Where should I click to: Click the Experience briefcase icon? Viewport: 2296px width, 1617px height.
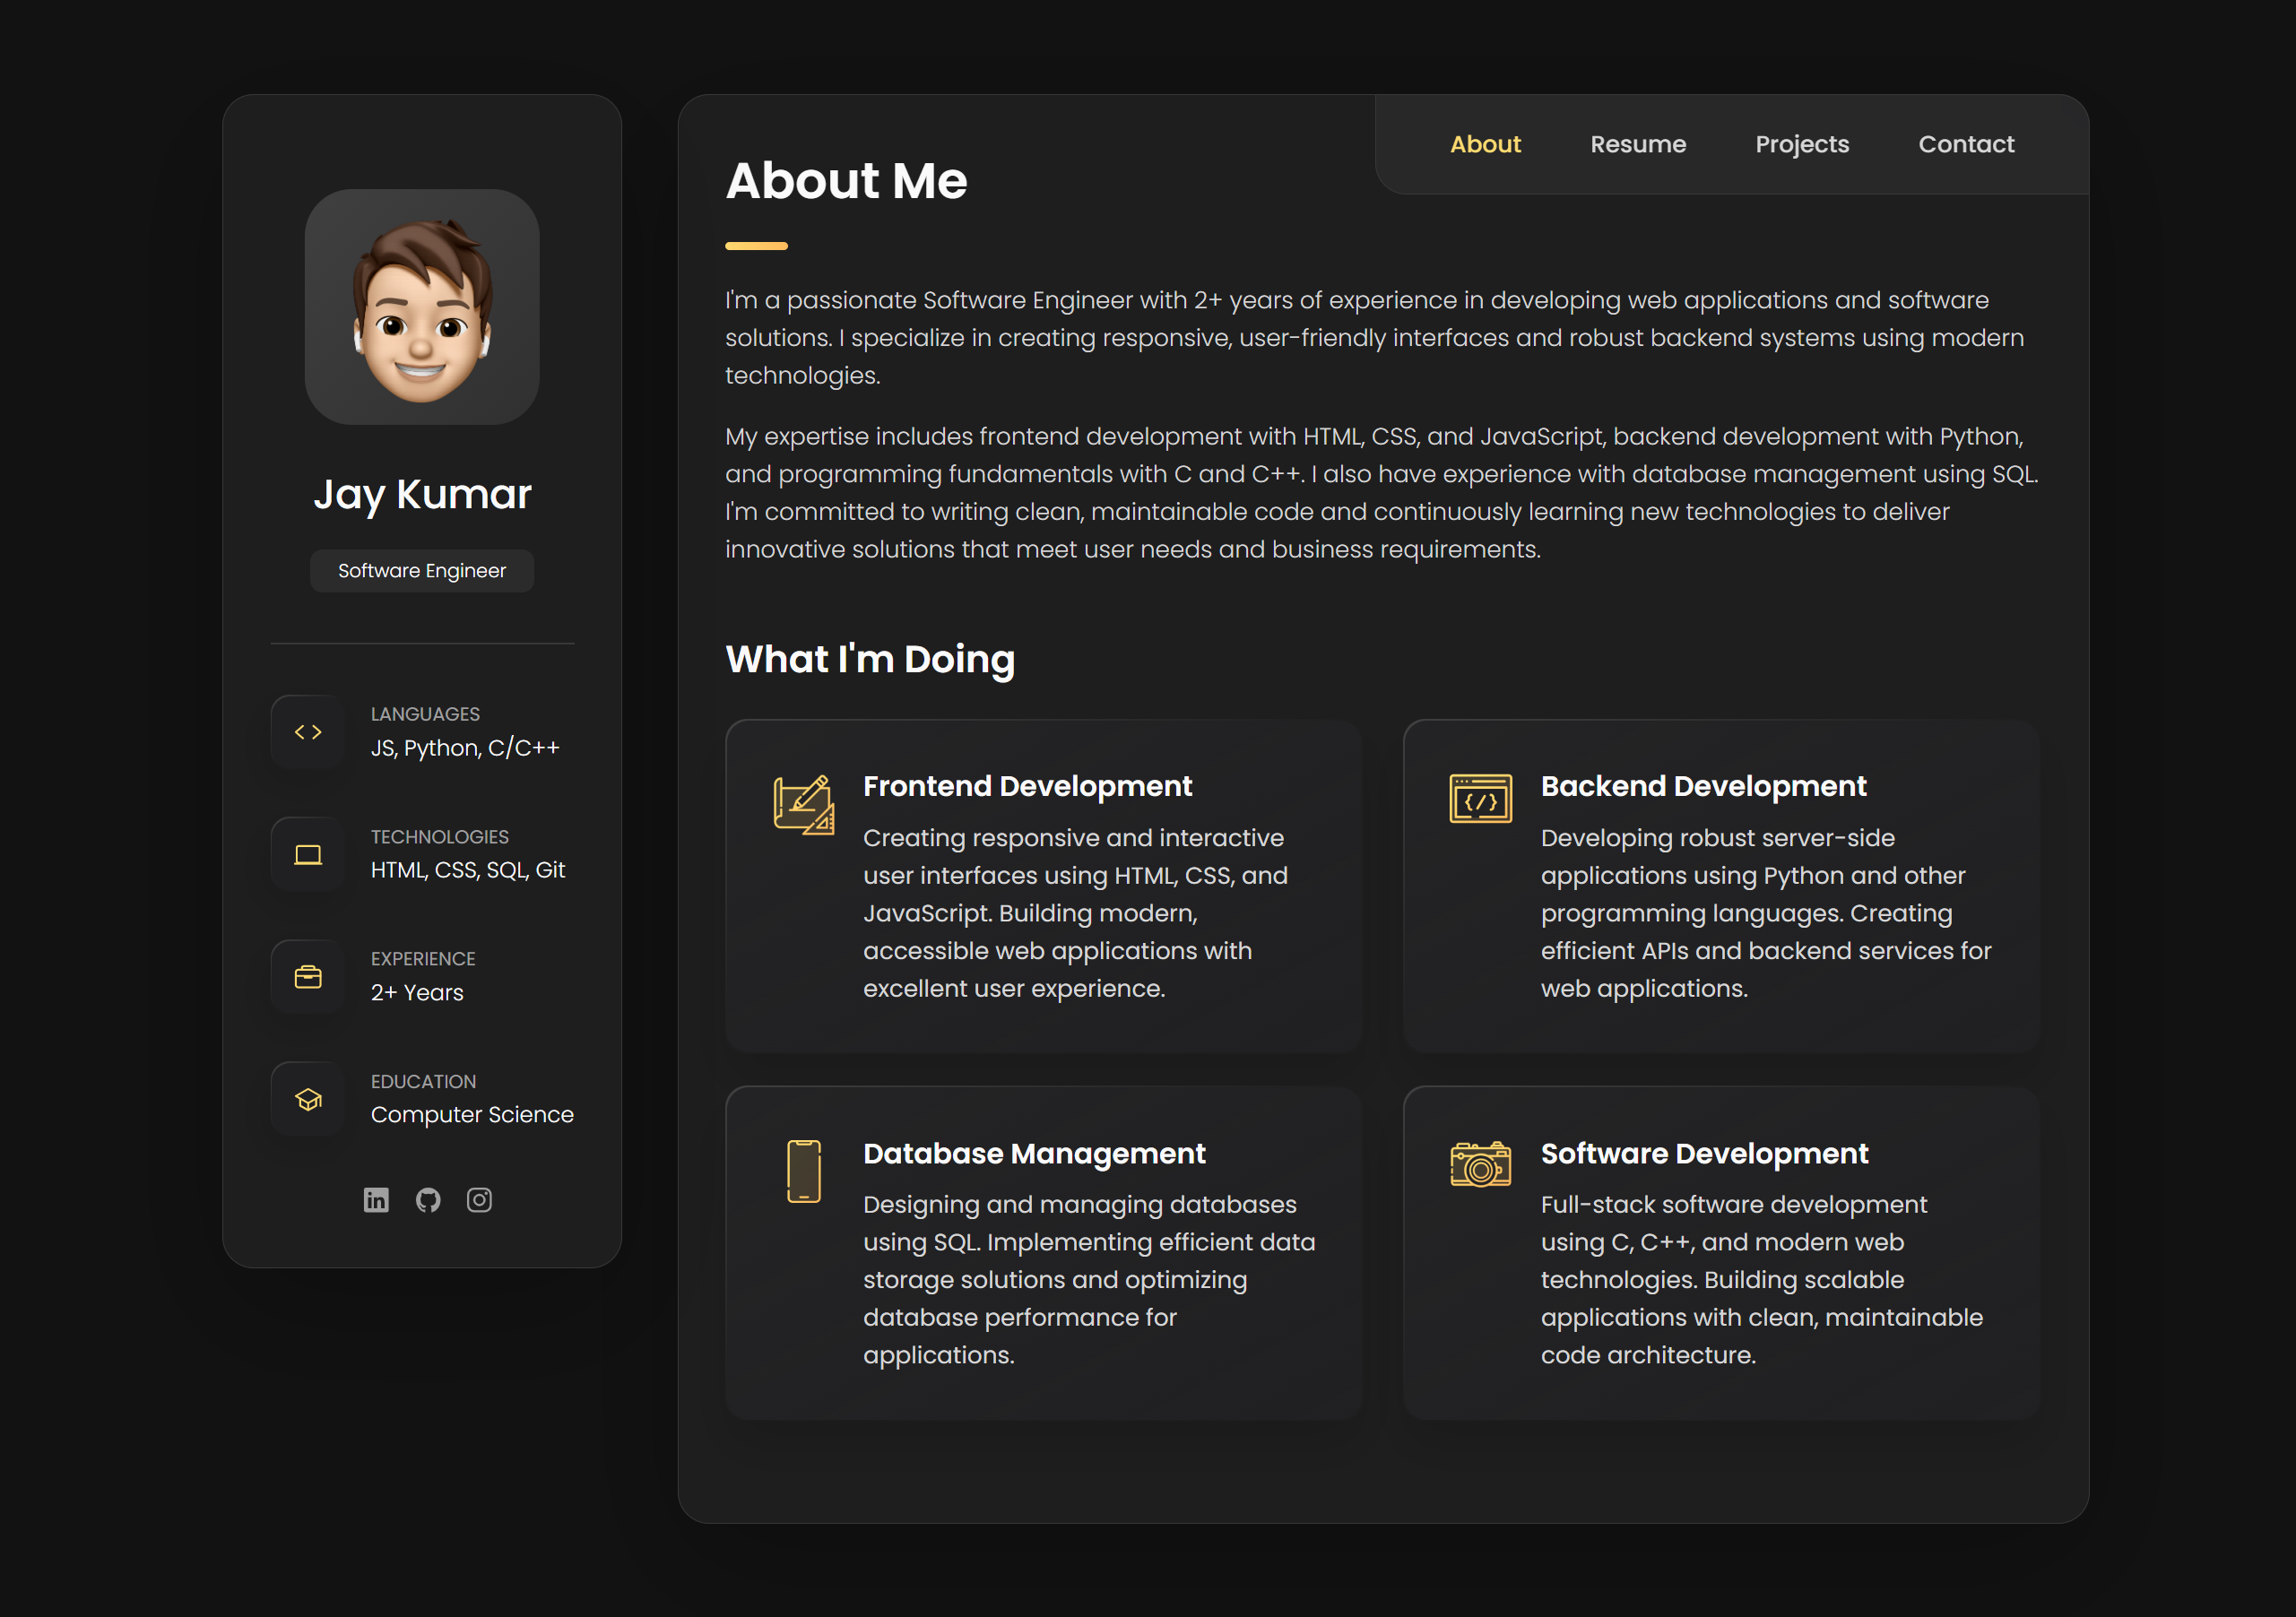[308, 977]
